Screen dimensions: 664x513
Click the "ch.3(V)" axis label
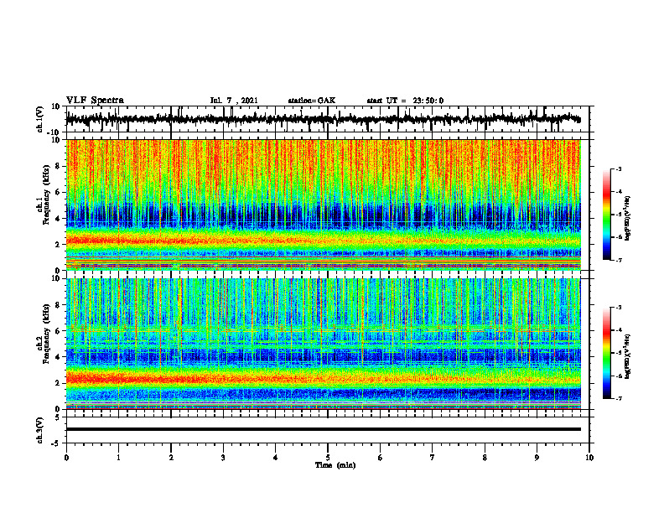[39, 431]
